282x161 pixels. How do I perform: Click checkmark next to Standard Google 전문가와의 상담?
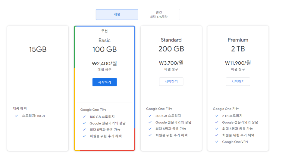(x=150, y=122)
